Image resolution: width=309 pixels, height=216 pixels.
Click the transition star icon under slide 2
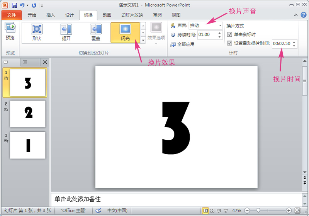click(x=6, y=110)
